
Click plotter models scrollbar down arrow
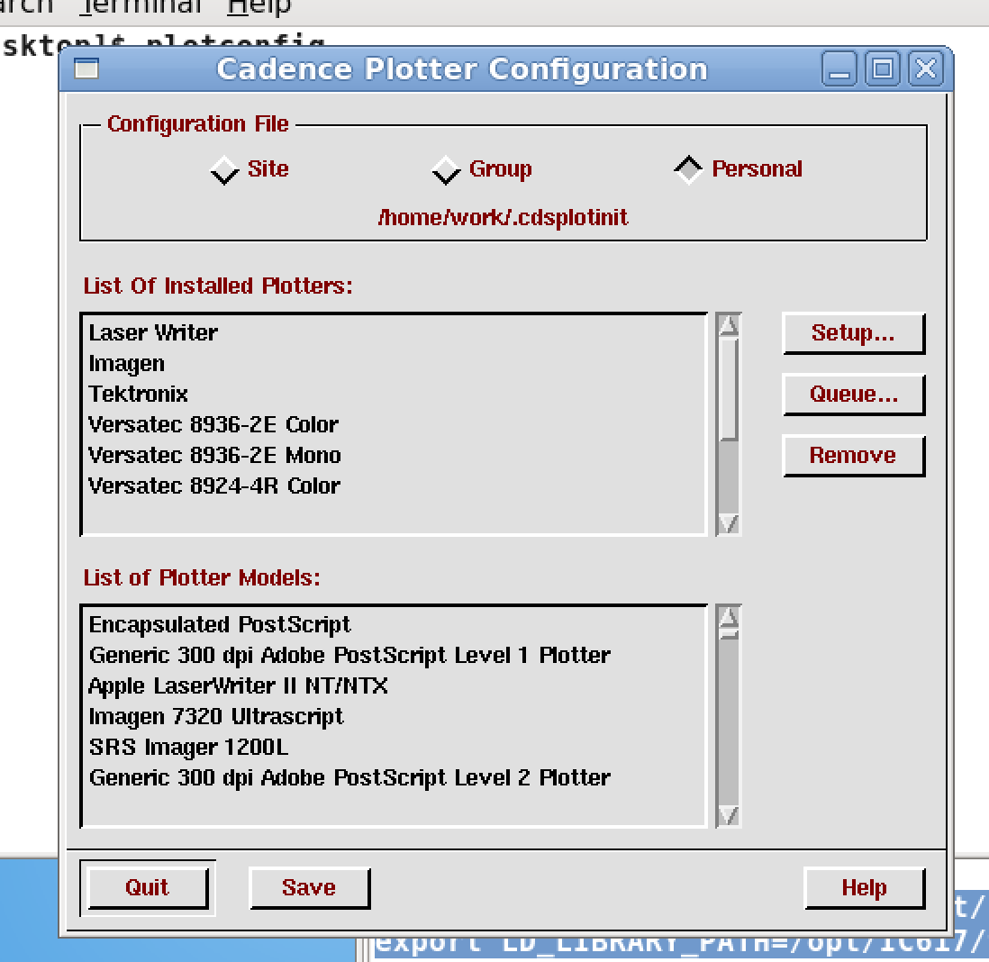click(729, 815)
